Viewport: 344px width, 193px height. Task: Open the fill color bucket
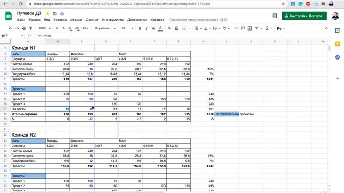point(170,28)
